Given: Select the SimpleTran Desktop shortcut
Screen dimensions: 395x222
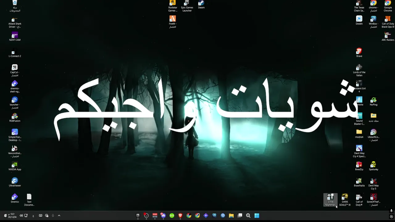Looking at the screenshot, I should tap(15, 135).
